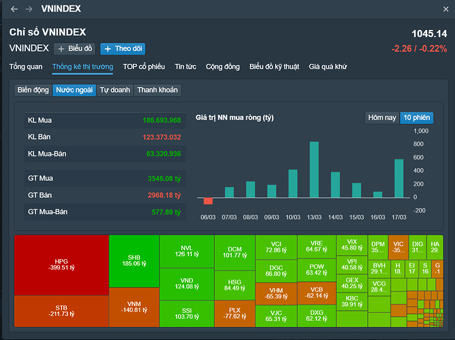The image size is (455, 340).
Task: Open Biểu đồ kỹ thuật tab
Action: (x=275, y=67)
